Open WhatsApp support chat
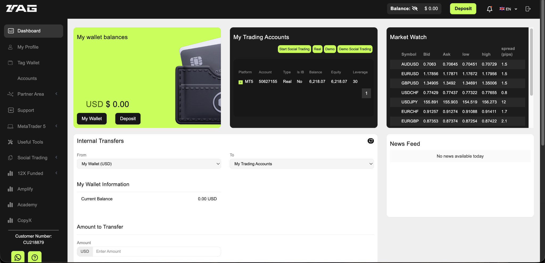 pyautogui.click(x=17, y=257)
